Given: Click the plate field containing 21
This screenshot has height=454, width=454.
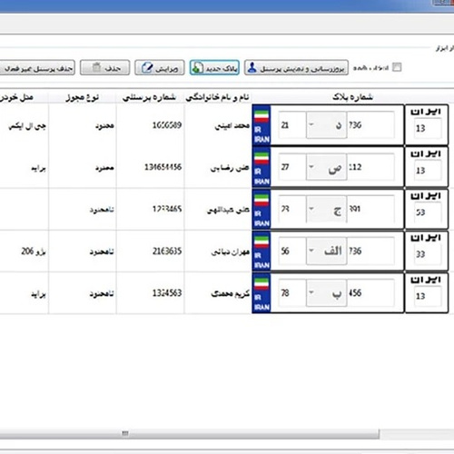Looking at the screenshot, I should (292, 125).
